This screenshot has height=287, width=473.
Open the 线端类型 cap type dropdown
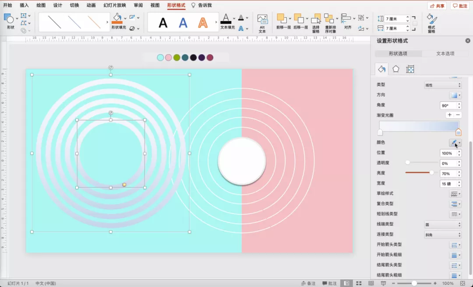coord(443,225)
